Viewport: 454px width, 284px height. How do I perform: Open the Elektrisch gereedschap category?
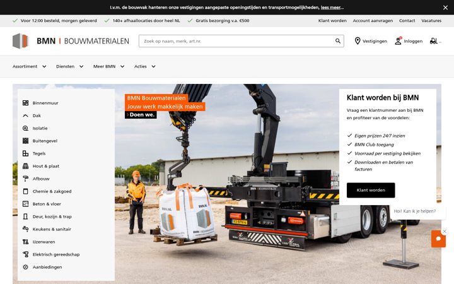tap(56, 254)
